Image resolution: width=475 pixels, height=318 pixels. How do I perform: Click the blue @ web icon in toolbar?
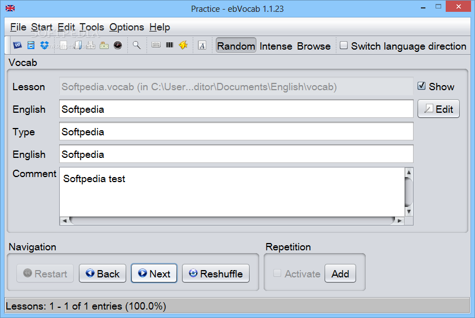point(17,46)
